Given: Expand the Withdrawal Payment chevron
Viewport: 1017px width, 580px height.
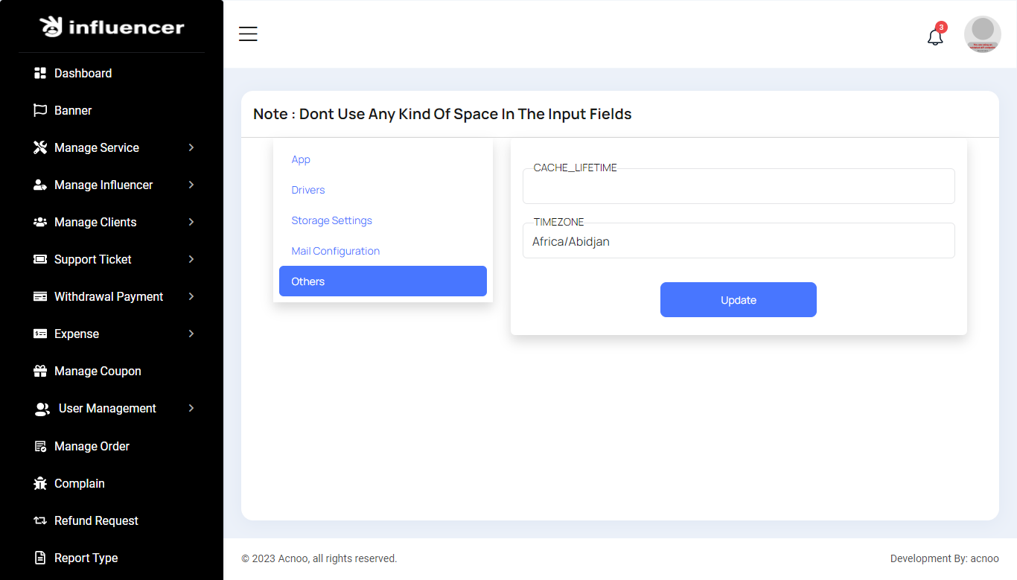Looking at the screenshot, I should (x=191, y=296).
